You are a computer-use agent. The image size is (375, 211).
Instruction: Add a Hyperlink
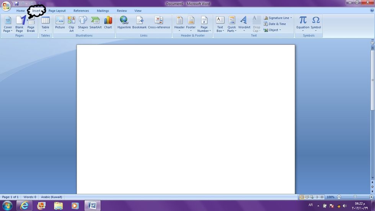click(124, 23)
